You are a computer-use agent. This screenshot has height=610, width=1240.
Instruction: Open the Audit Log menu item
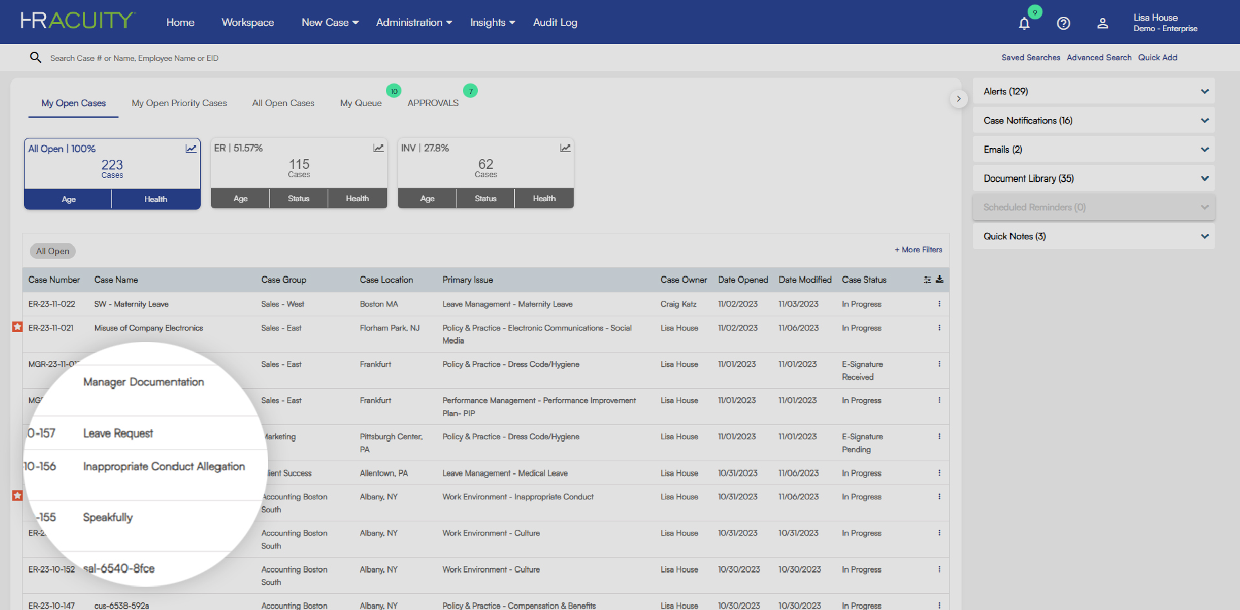pyautogui.click(x=555, y=22)
